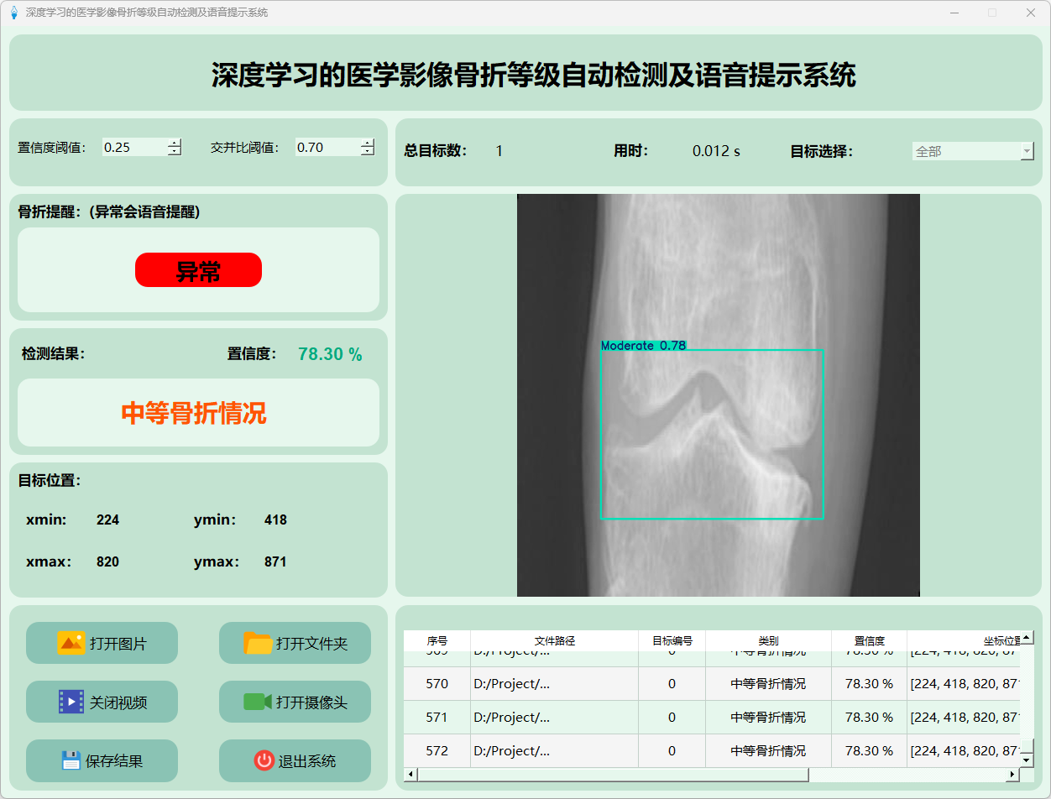Screen dimensions: 1051x799
Task: Click the ymax value 871
Action: (x=275, y=561)
